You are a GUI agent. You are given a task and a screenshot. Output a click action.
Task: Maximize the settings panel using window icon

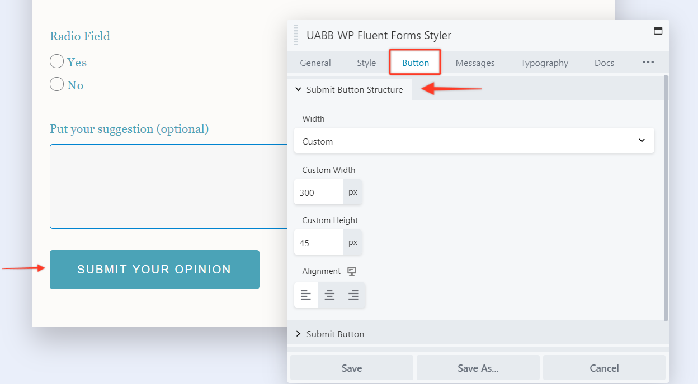pyautogui.click(x=658, y=31)
